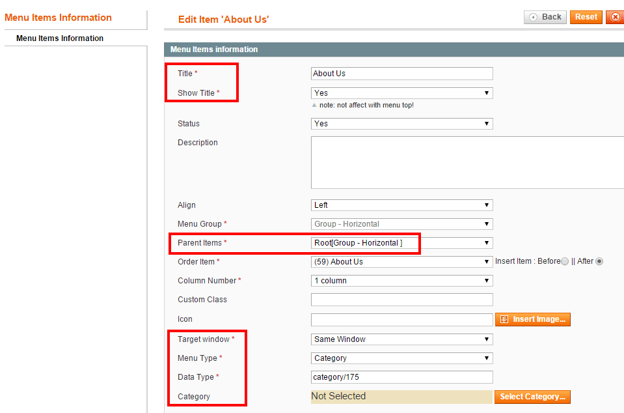624x413 pixels.
Task: Click the red circled X icon button
Action: [x=616, y=17]
